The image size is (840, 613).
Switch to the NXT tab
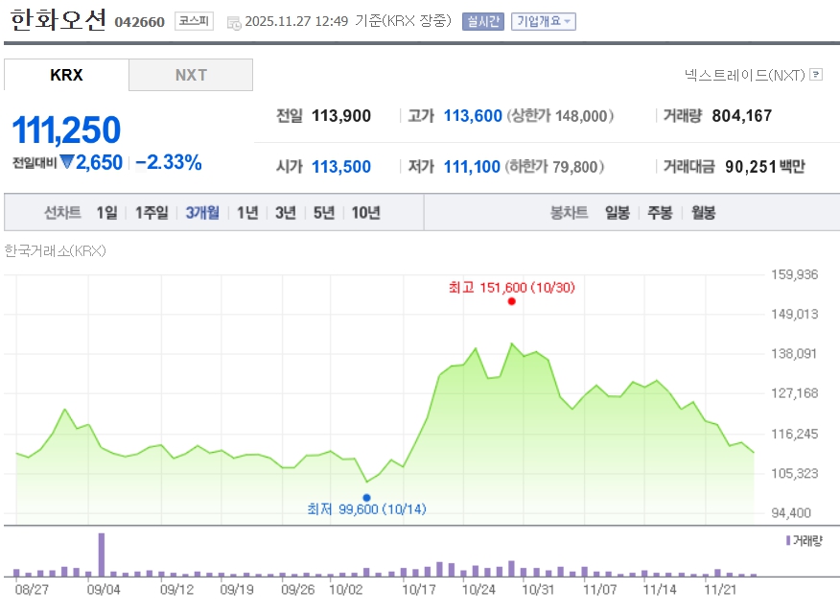[191, 75]
